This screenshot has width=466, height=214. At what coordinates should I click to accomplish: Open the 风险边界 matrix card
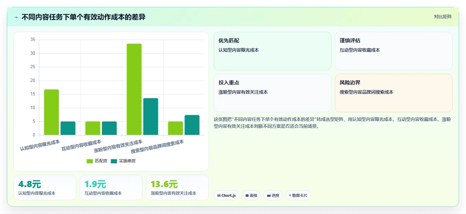tap(393, 93)
